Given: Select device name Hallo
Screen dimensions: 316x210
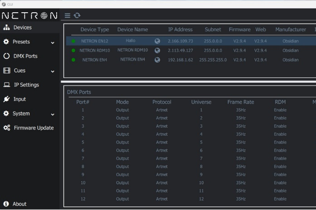Looking at the screenshot, I should 131,41.
